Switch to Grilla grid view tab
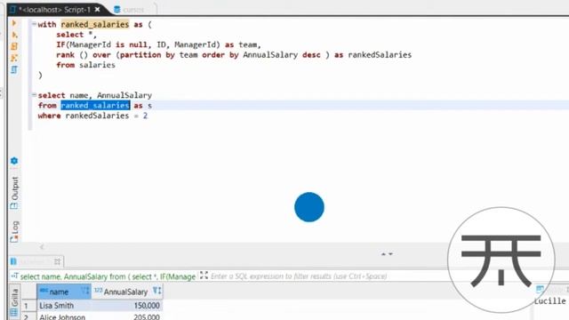 tap(14, 302)
